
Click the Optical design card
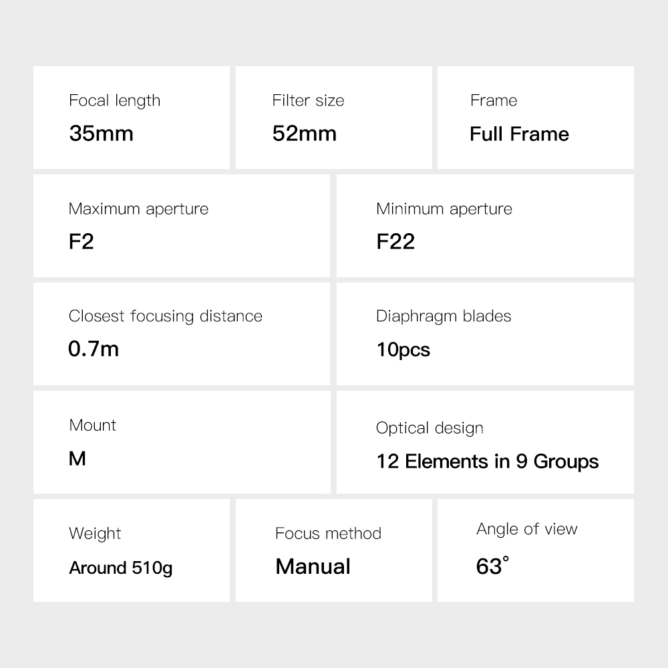485,442
